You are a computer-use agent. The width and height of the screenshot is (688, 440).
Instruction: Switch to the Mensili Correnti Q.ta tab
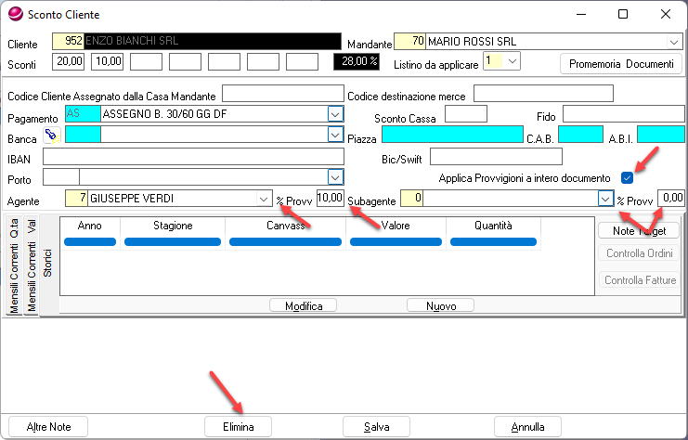click(x=14, y=265)
